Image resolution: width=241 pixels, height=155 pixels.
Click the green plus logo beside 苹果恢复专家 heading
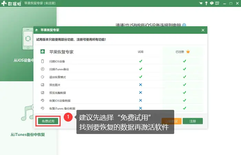coord(43,52)
